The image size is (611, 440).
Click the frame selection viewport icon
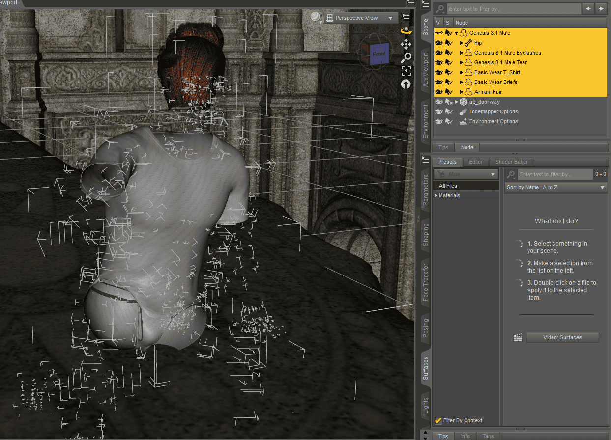pos(406,71)
